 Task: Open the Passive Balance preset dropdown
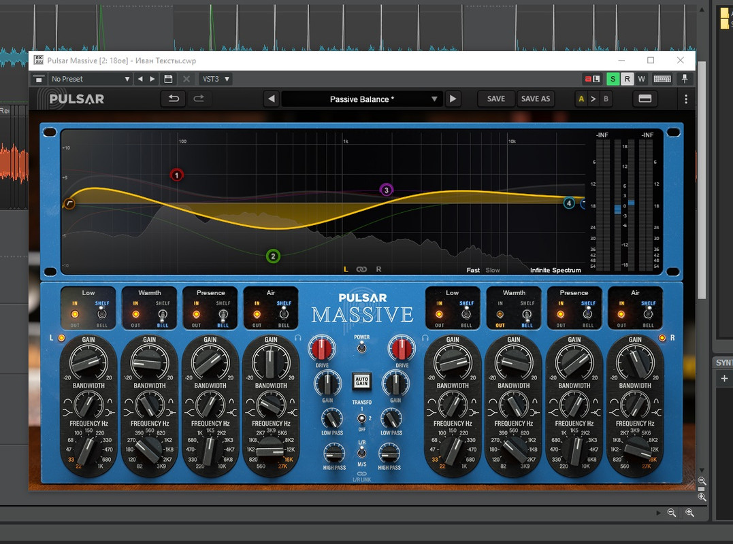[362, 99]
